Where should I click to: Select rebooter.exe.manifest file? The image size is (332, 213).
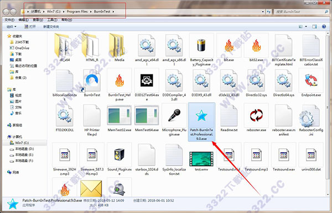(284, 120)
